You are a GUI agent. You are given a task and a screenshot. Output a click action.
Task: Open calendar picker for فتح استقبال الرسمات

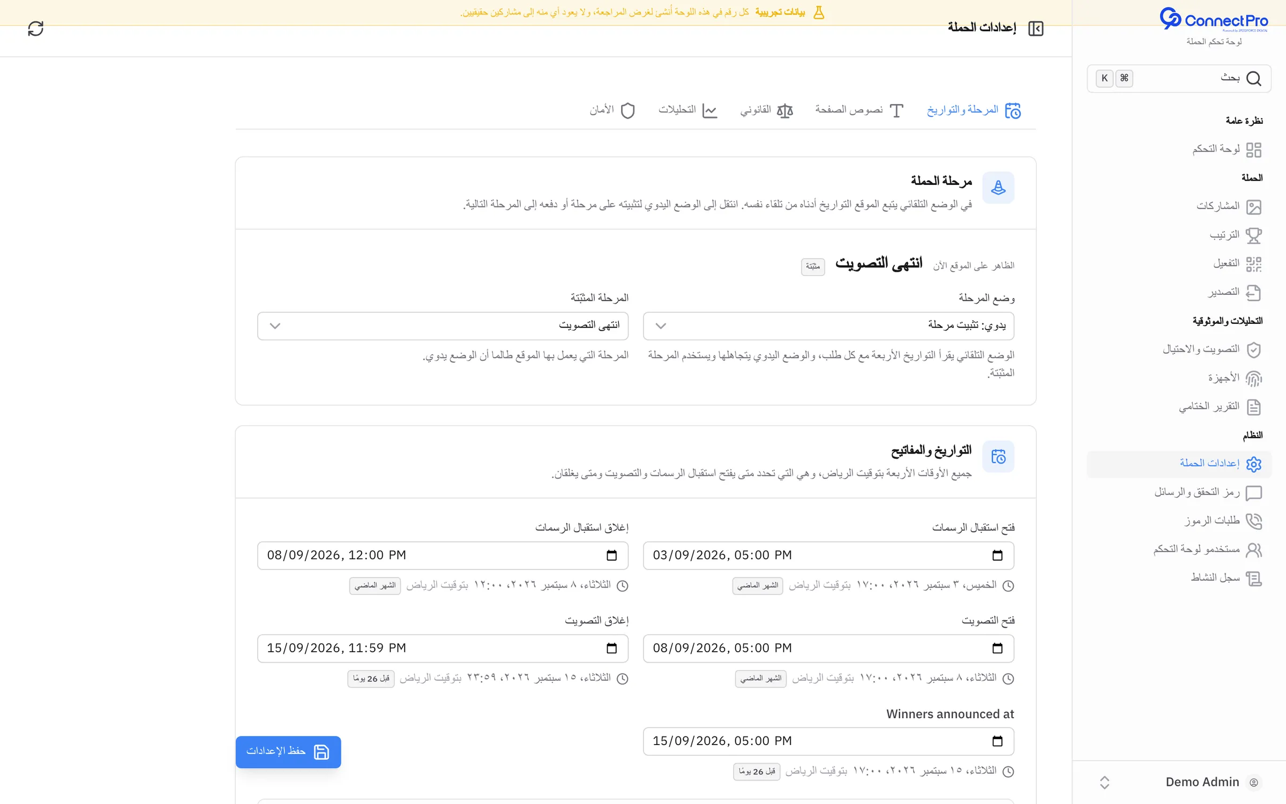coord(997,555)
